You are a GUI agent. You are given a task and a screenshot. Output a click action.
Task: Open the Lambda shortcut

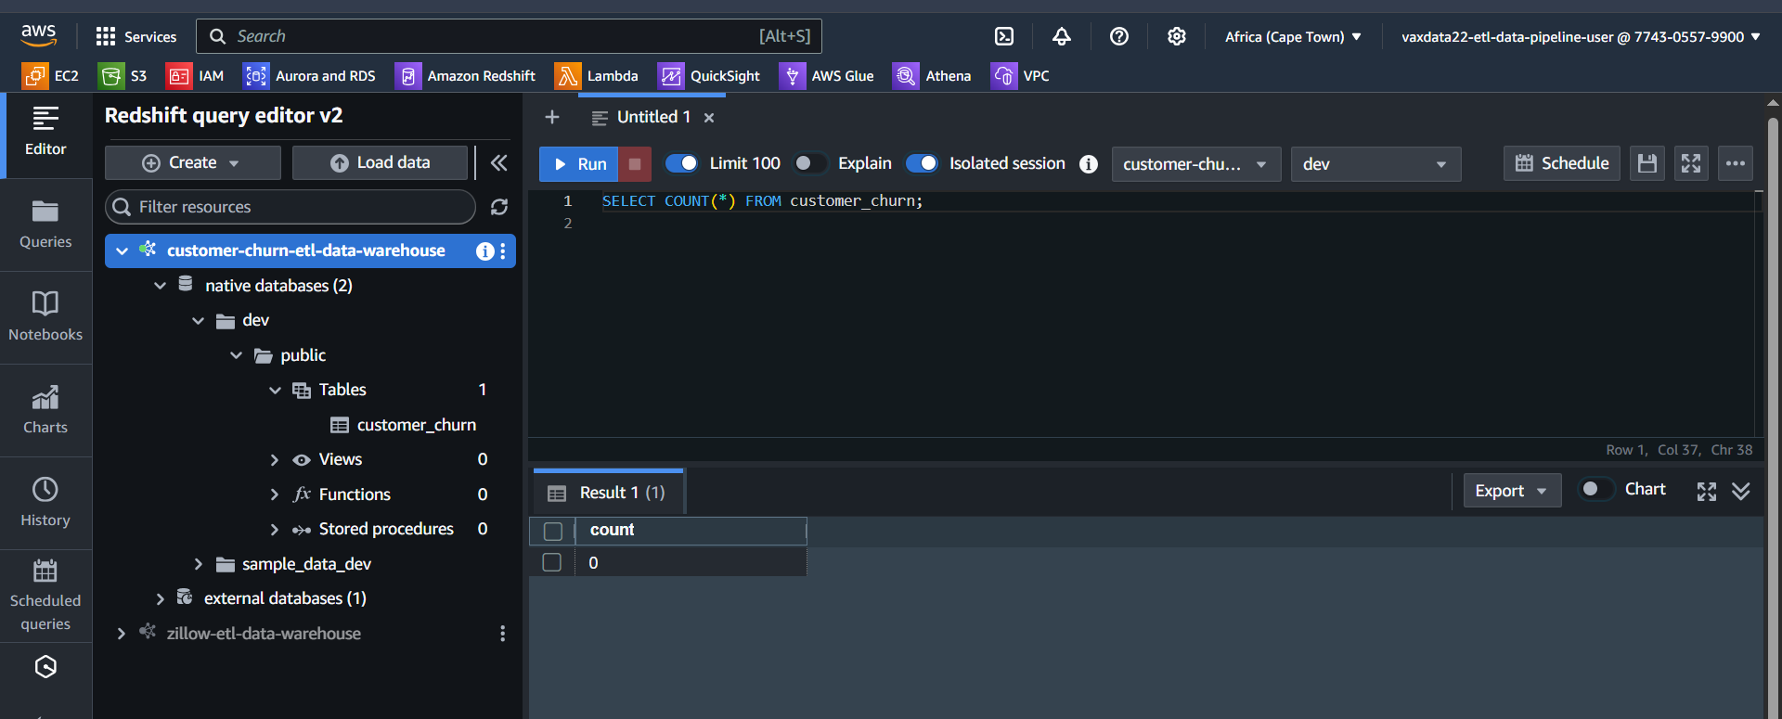[597, 76]
